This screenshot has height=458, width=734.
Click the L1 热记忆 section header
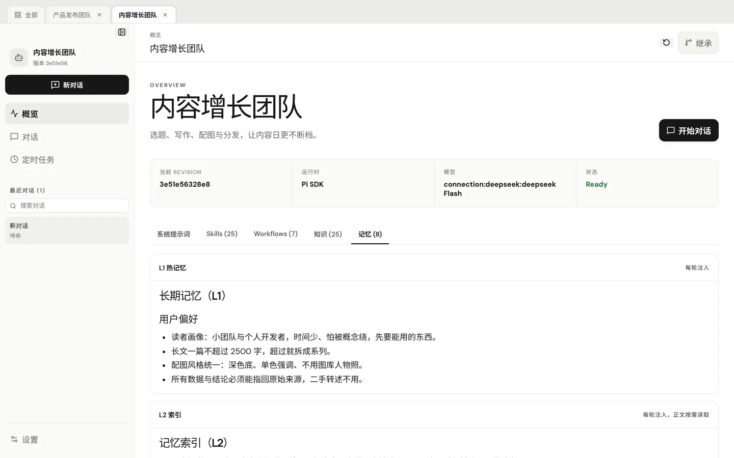point(172,268)
